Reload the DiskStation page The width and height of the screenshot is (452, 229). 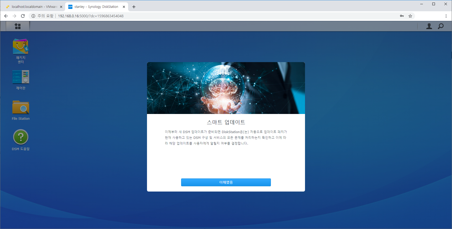click(x=23, y=16)
